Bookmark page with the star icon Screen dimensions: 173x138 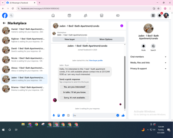pos(158,9)
